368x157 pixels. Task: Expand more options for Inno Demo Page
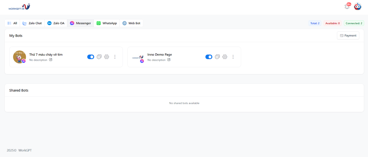coord(233,57)
